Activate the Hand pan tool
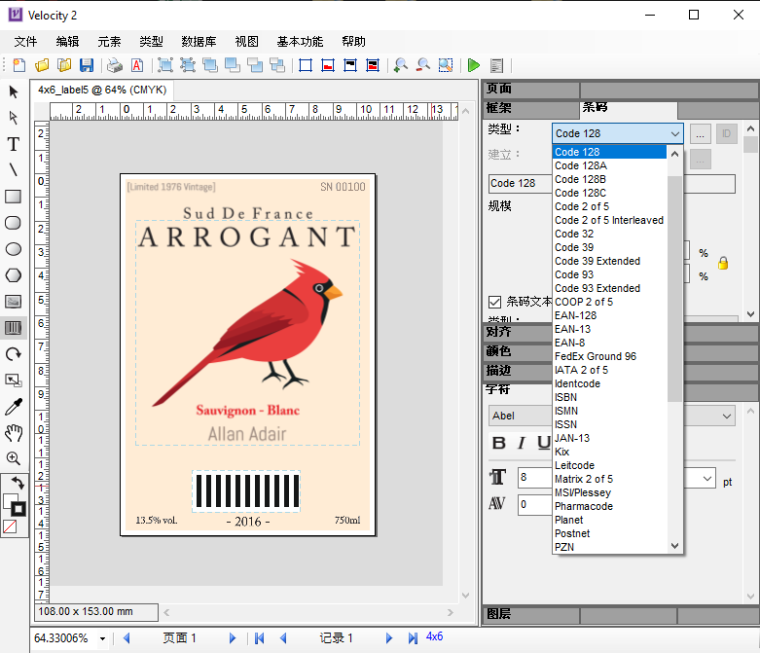The height and width of the screenshot is (653, 760). click(14, 433)
